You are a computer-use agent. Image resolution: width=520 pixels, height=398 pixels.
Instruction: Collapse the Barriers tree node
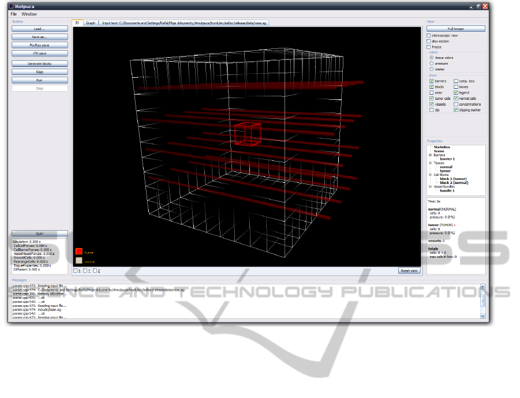430,155
